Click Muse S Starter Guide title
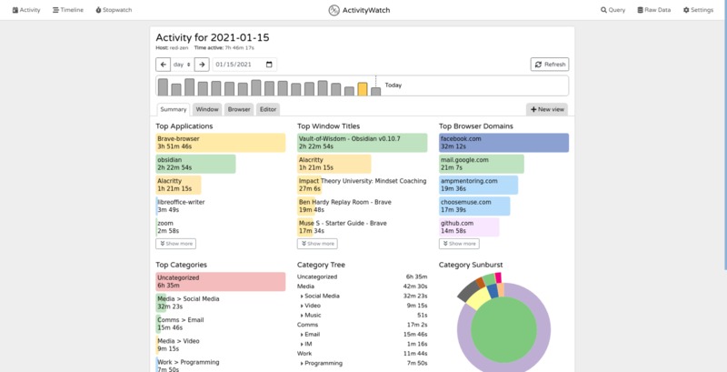This screenshot has height=372, width=727. [343, 227]
